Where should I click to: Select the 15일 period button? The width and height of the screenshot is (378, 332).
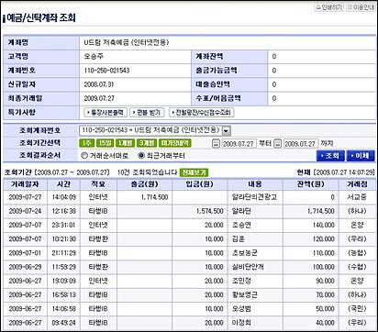click(105, 143)
